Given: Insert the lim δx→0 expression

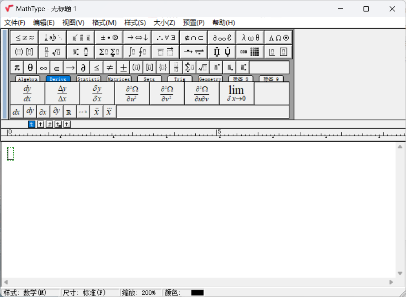Looking at the screenshot, I should point(237,93).
